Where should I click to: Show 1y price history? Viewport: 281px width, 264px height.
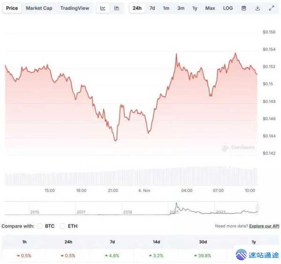195,8
